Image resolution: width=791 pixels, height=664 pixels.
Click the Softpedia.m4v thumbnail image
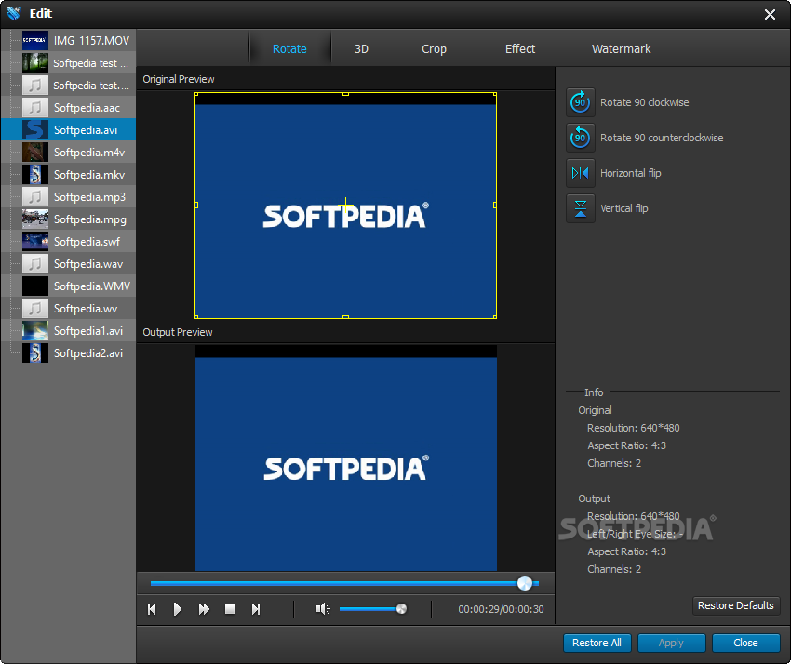35,153
